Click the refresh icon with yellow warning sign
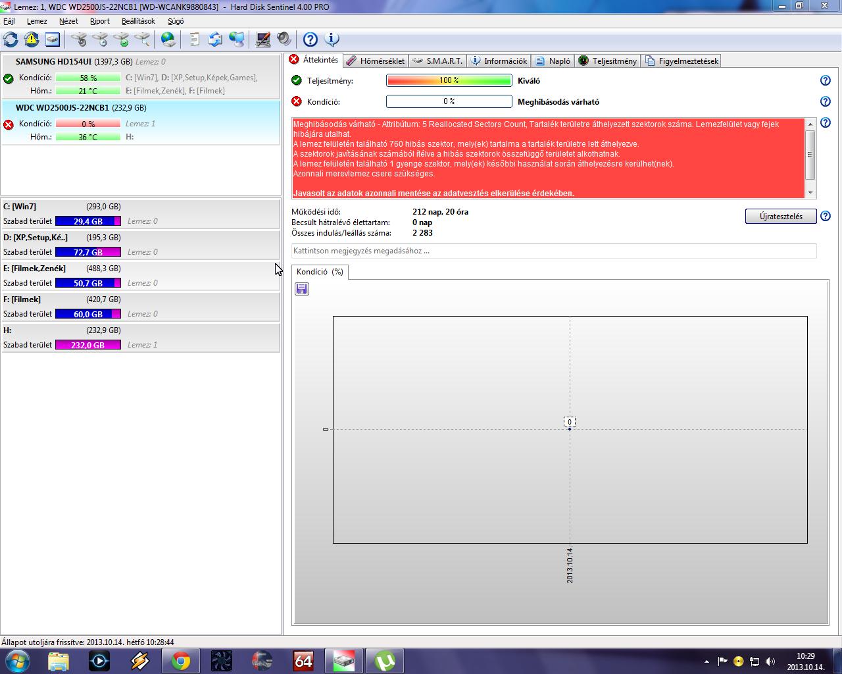The image size is (842, 674). (32, 39)
